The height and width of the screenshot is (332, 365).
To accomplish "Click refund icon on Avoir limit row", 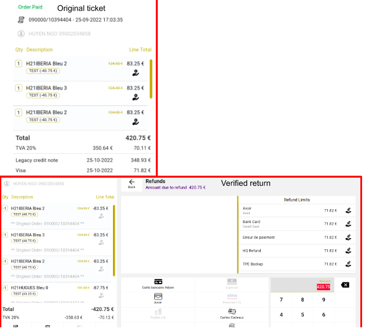I will pyautogui.click(x=348, y=211).
